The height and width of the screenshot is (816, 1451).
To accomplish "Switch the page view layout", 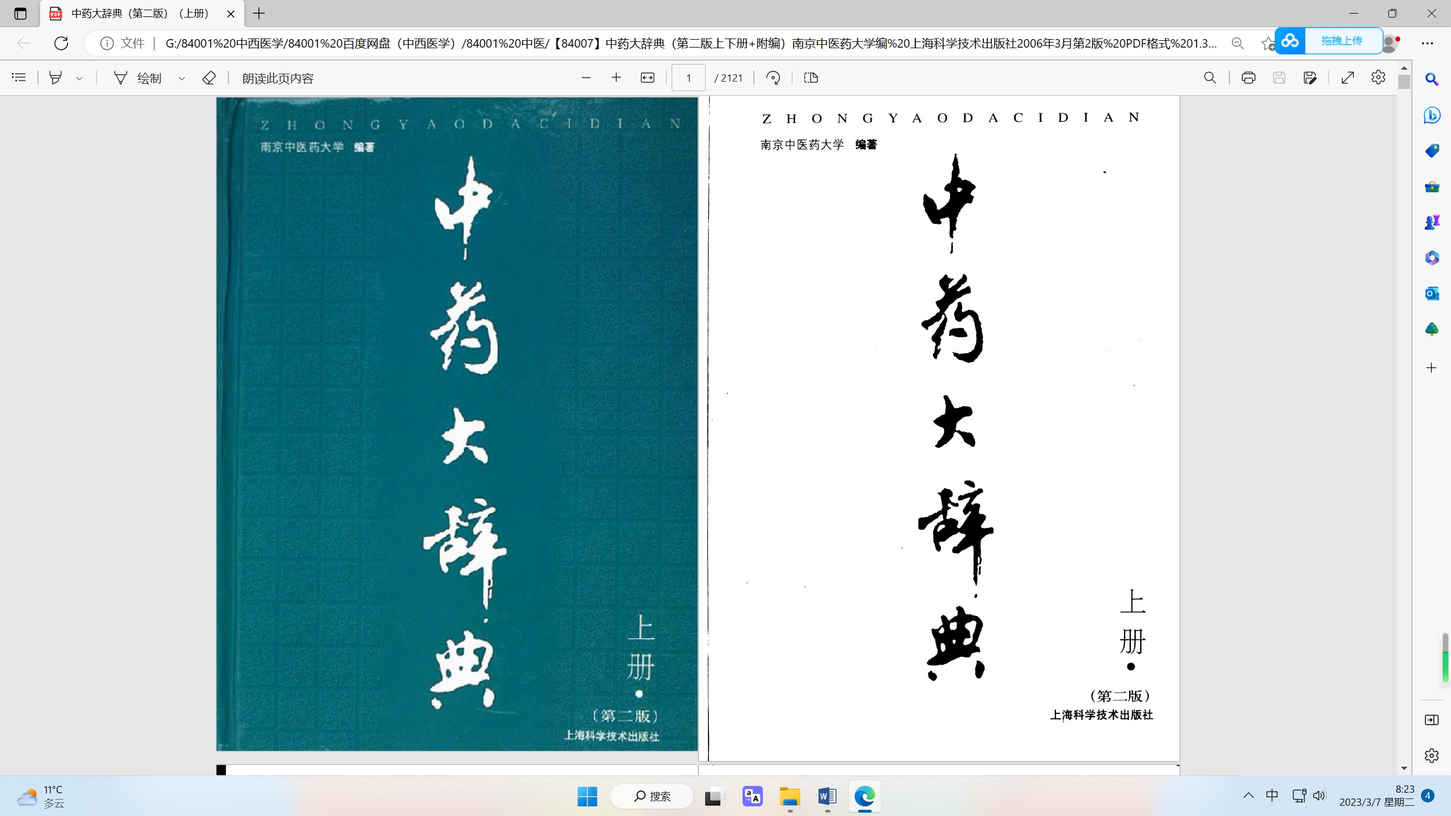I will pos(811,78).
